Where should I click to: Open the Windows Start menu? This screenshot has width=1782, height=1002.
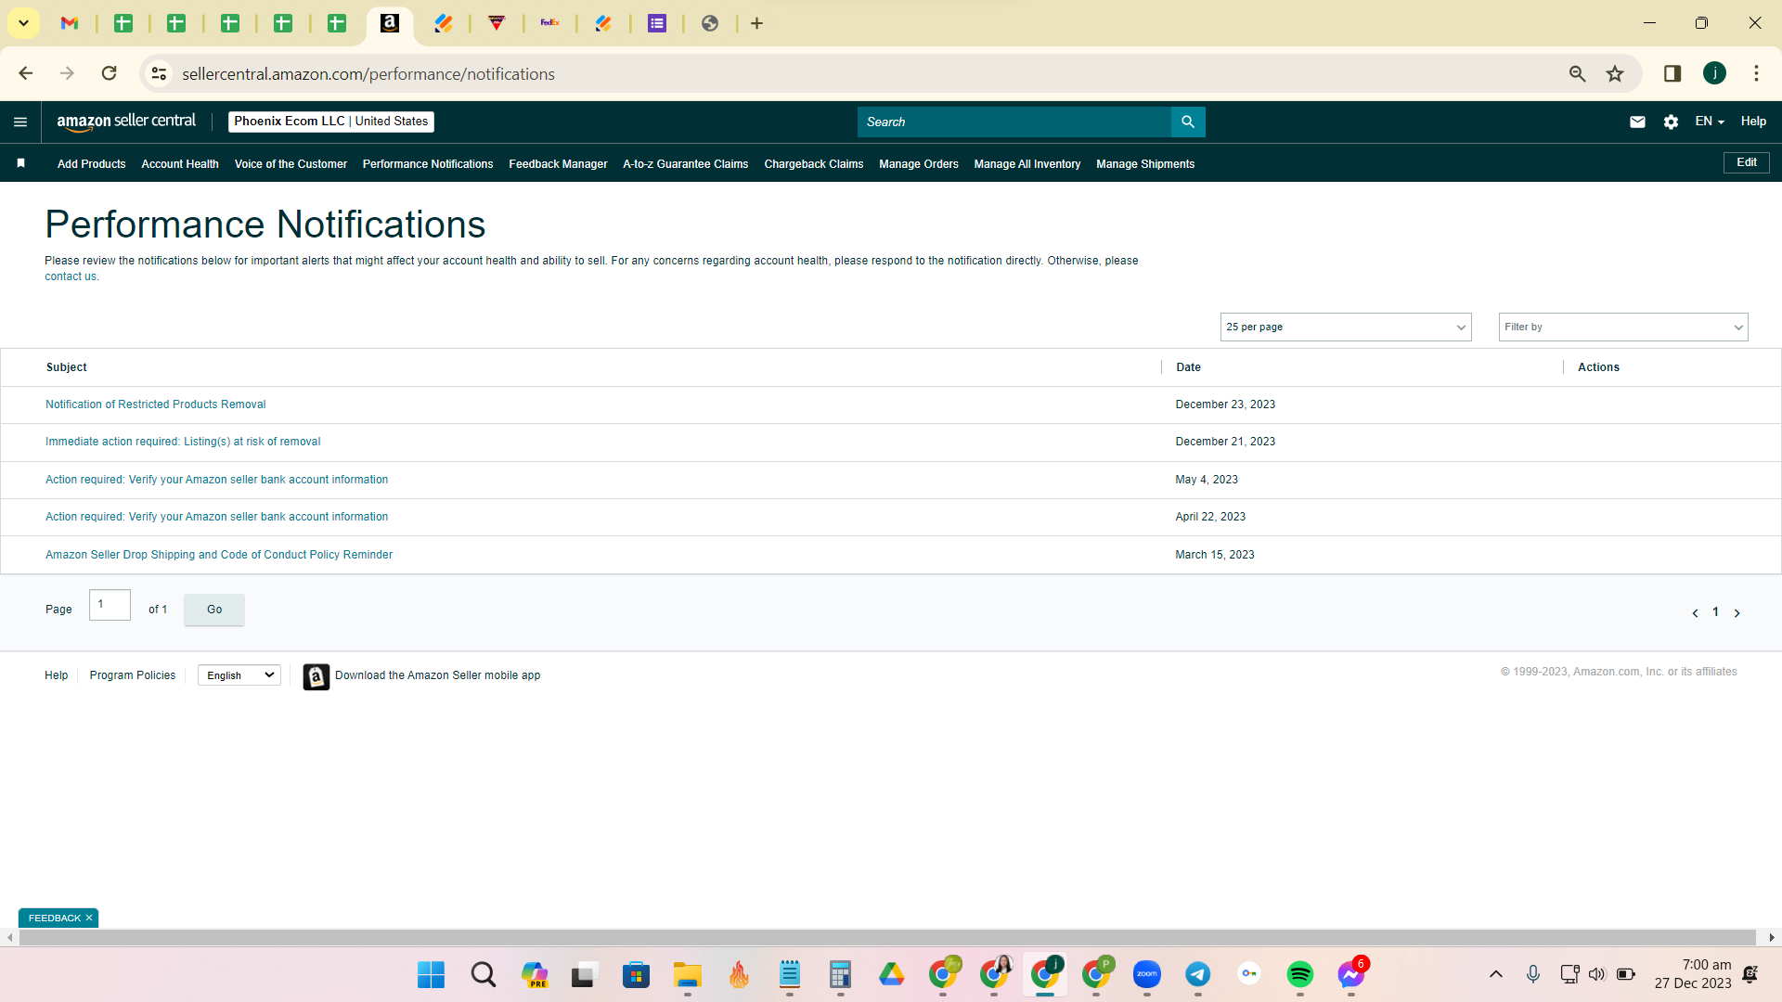point(431,974)
